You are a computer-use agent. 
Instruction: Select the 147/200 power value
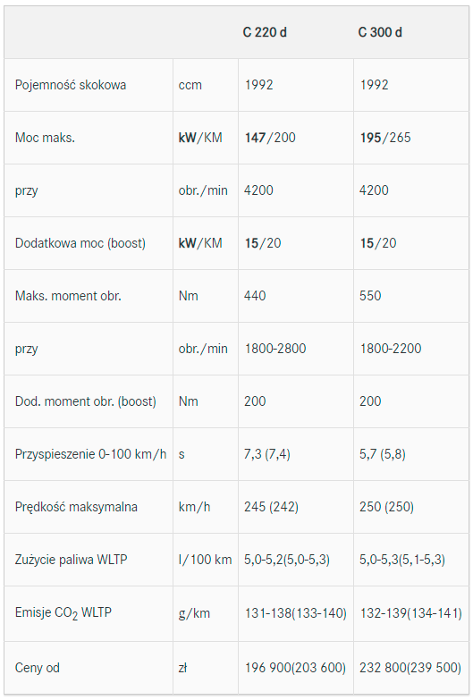270,138
